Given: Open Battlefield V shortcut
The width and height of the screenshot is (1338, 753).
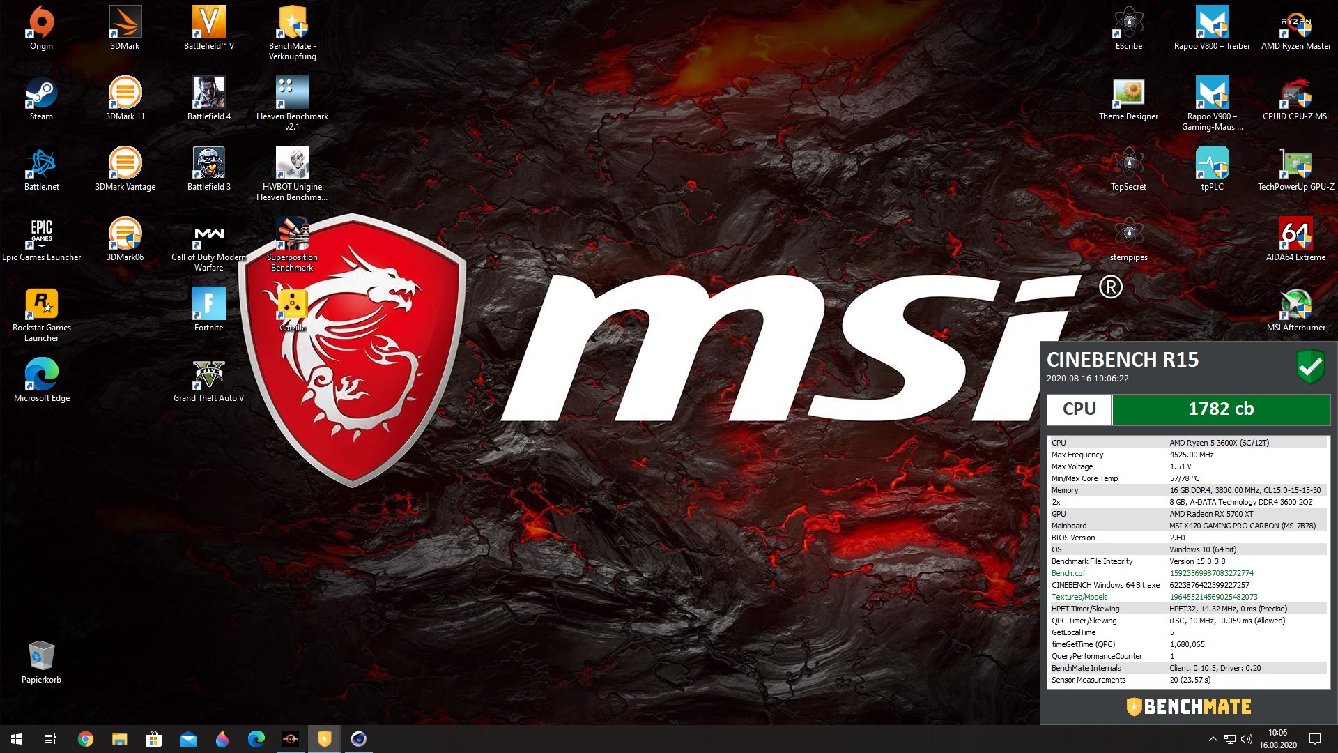Looking at the screenshot, I should click(x=209, y=29).
